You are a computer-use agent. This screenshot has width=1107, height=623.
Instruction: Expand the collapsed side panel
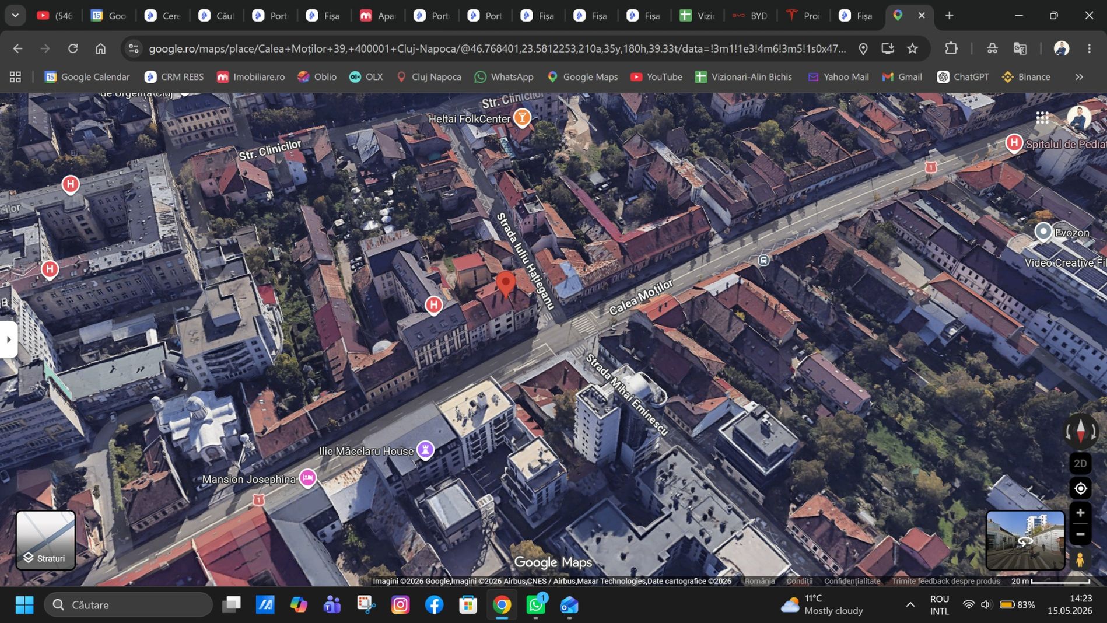tap(8, 339)
